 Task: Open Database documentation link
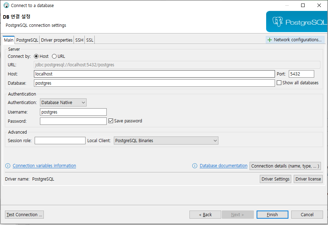click(223, 166)
